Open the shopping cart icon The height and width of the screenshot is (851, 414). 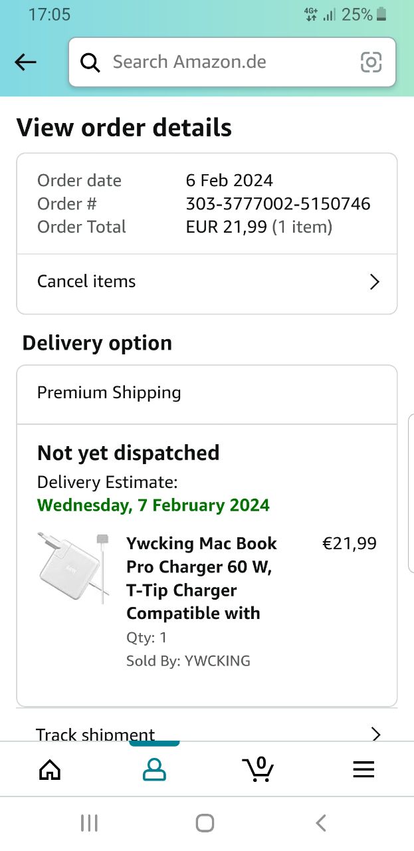click(x=258, y=769)
